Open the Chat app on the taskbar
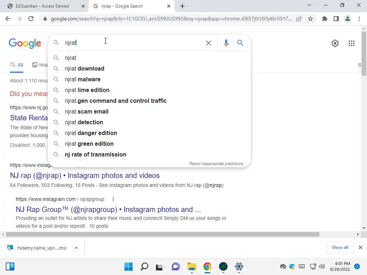The image size is (367, 275). 176,266
